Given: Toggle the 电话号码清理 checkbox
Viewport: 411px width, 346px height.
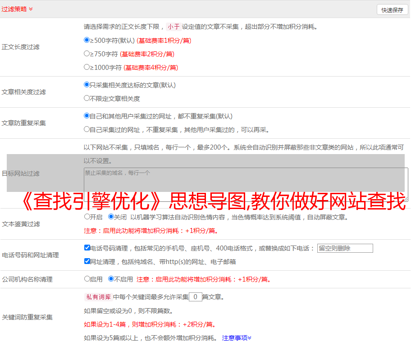Looking at the screenshot, I should [x=87, y=248].
